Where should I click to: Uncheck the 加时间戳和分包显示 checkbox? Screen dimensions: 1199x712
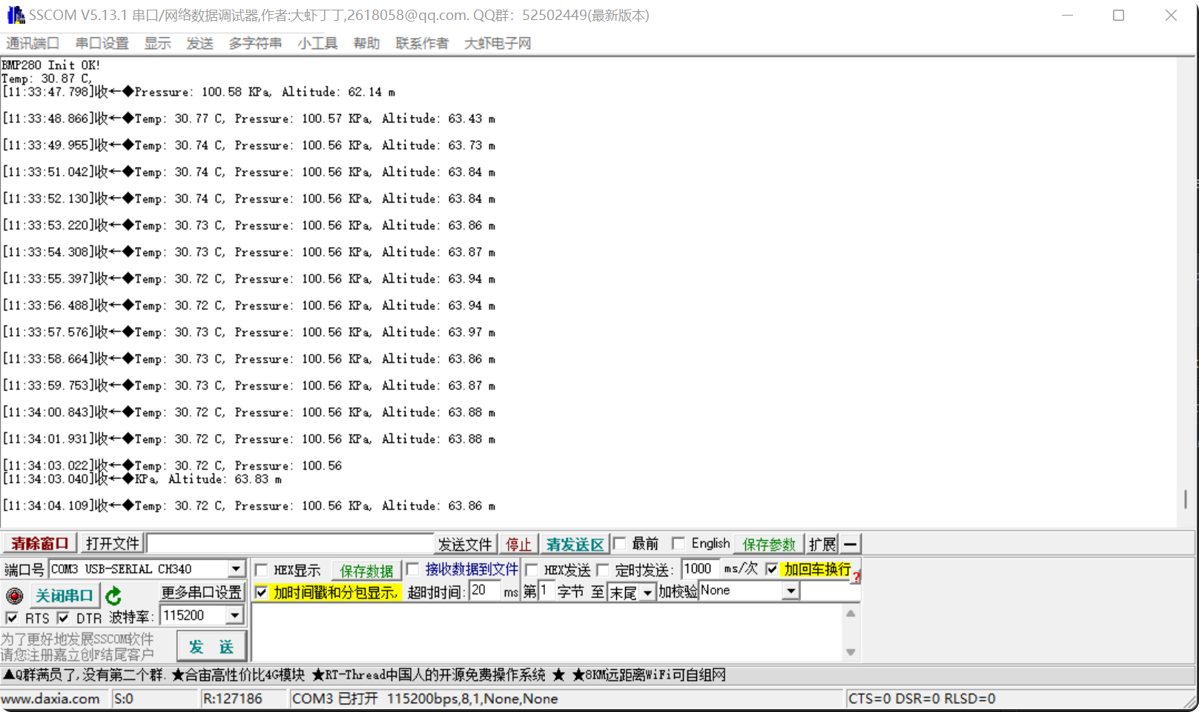tap(261, 593)
